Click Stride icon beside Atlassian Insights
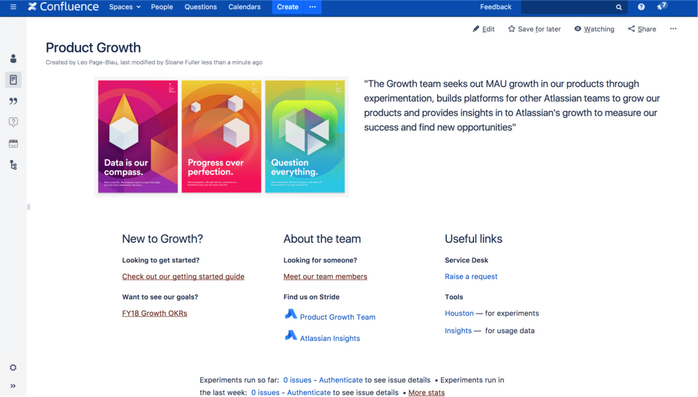Viewport: 698px width, 397px height. point(291,335)
